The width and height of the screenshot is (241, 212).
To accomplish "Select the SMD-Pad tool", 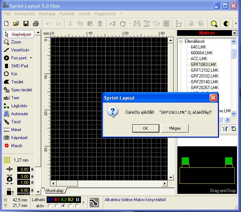I will click(16, 66).
